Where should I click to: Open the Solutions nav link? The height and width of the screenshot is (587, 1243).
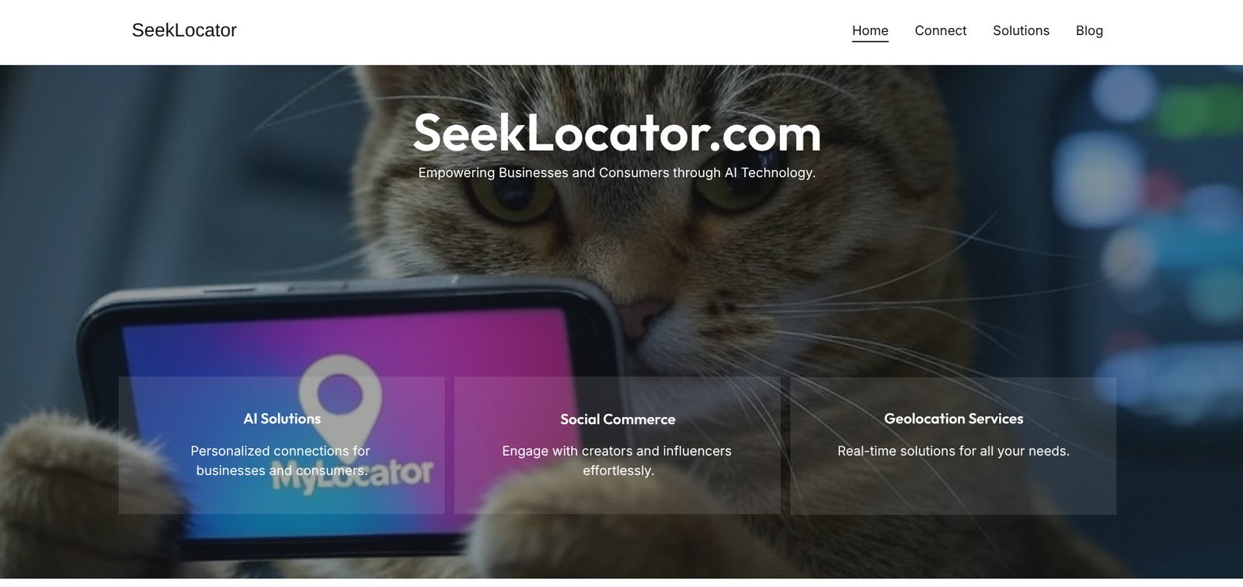tap(1021, 30)
